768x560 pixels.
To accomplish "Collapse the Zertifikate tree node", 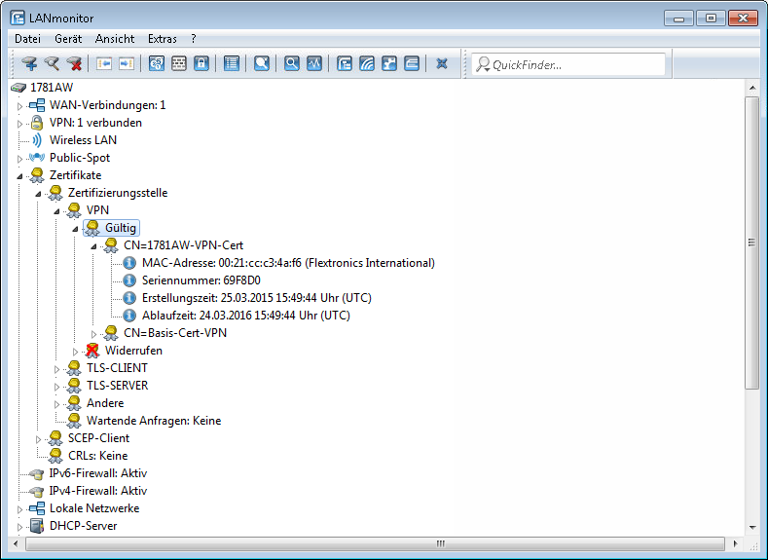I will pyautogui.click(x=19, y=175).
